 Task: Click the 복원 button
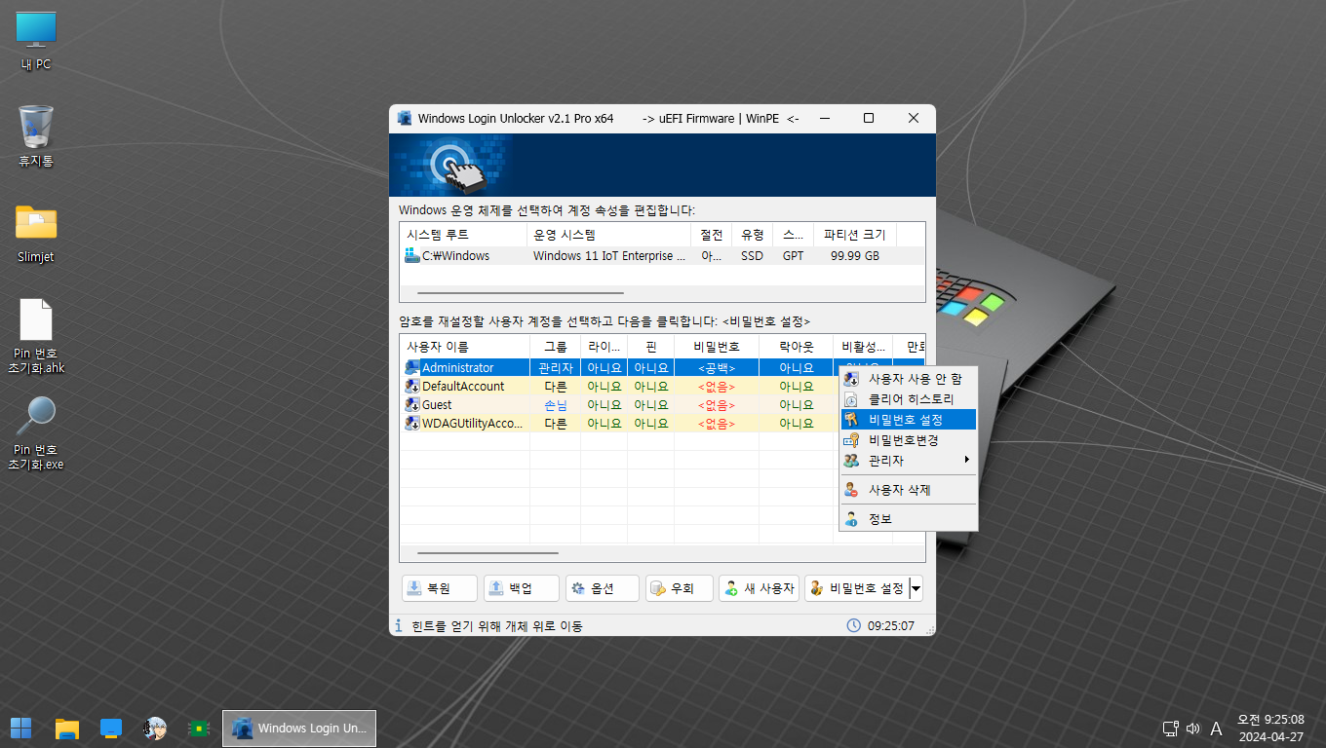point(440,588)
